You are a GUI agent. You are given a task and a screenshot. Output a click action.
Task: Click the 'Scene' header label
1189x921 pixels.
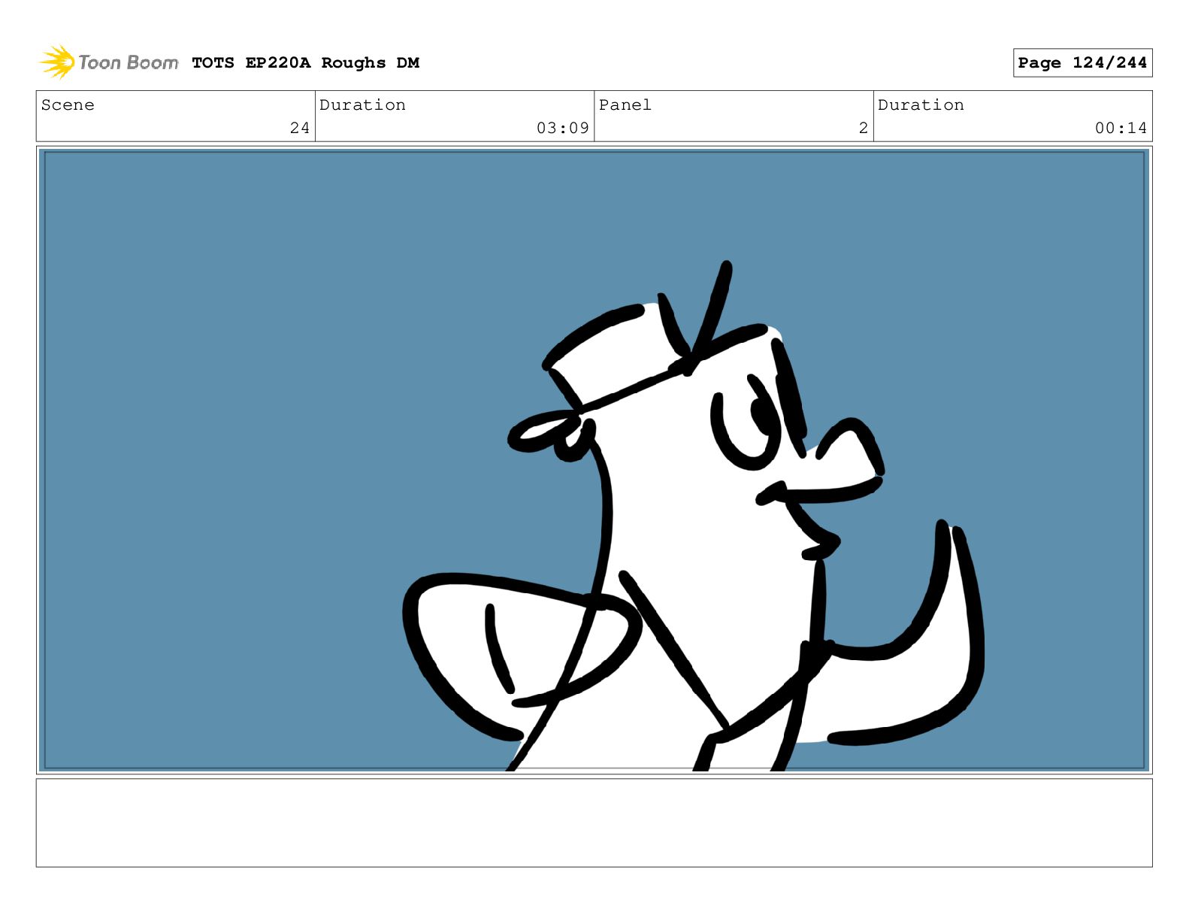coord(68,105)
